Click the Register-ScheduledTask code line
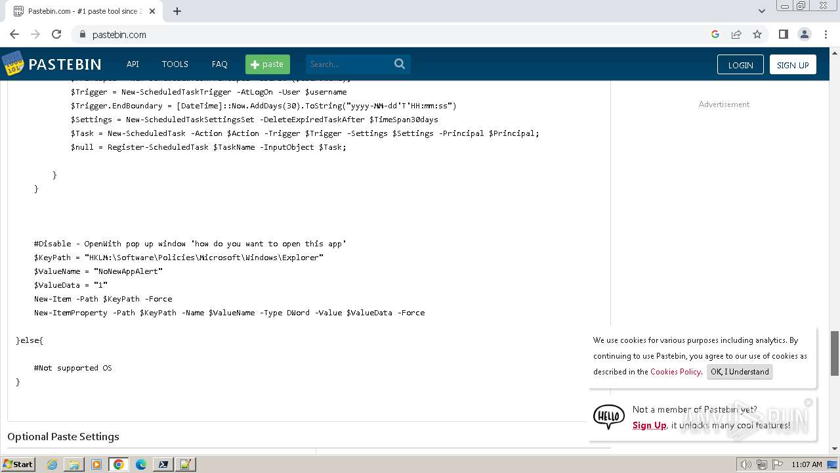Viewport: 840px width, 473px height. [209, 147]
